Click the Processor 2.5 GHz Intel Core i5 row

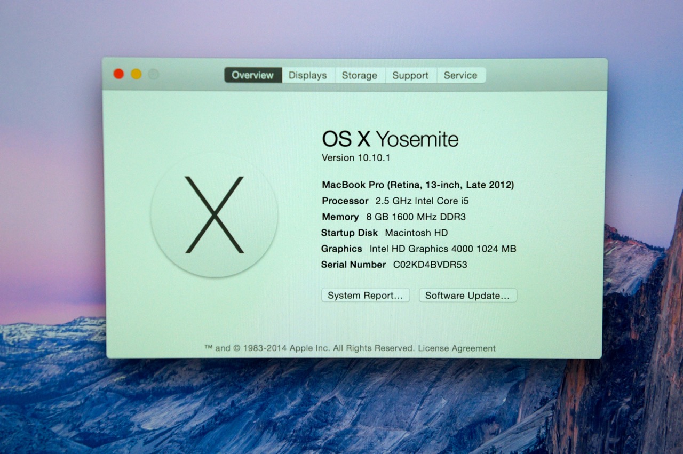pyautogui.click(x=395, y=201)
